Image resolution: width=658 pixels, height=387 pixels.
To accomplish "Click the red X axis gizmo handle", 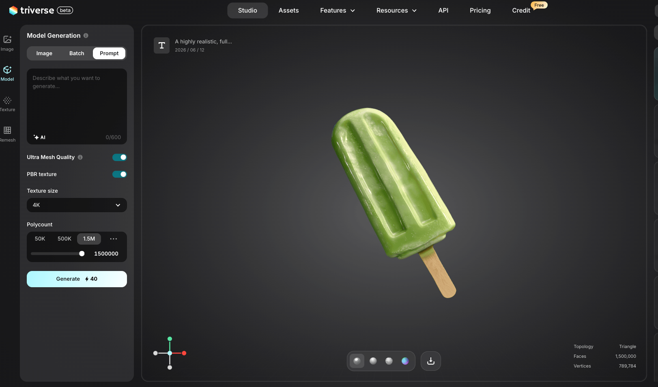I will [184, 353].
